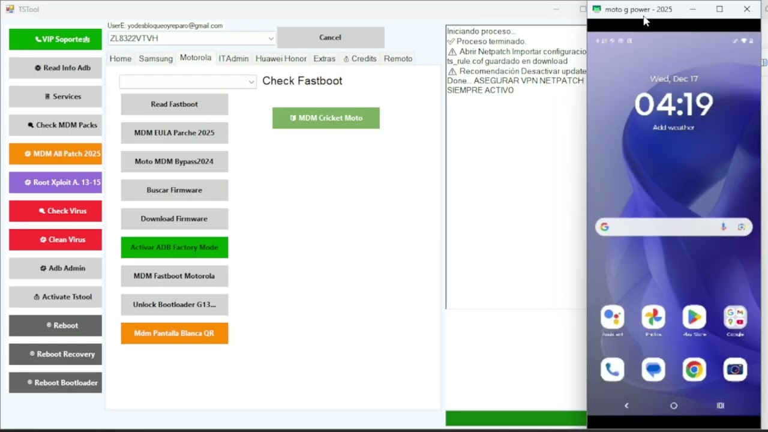Click the Cancel button

pos(331,37)
